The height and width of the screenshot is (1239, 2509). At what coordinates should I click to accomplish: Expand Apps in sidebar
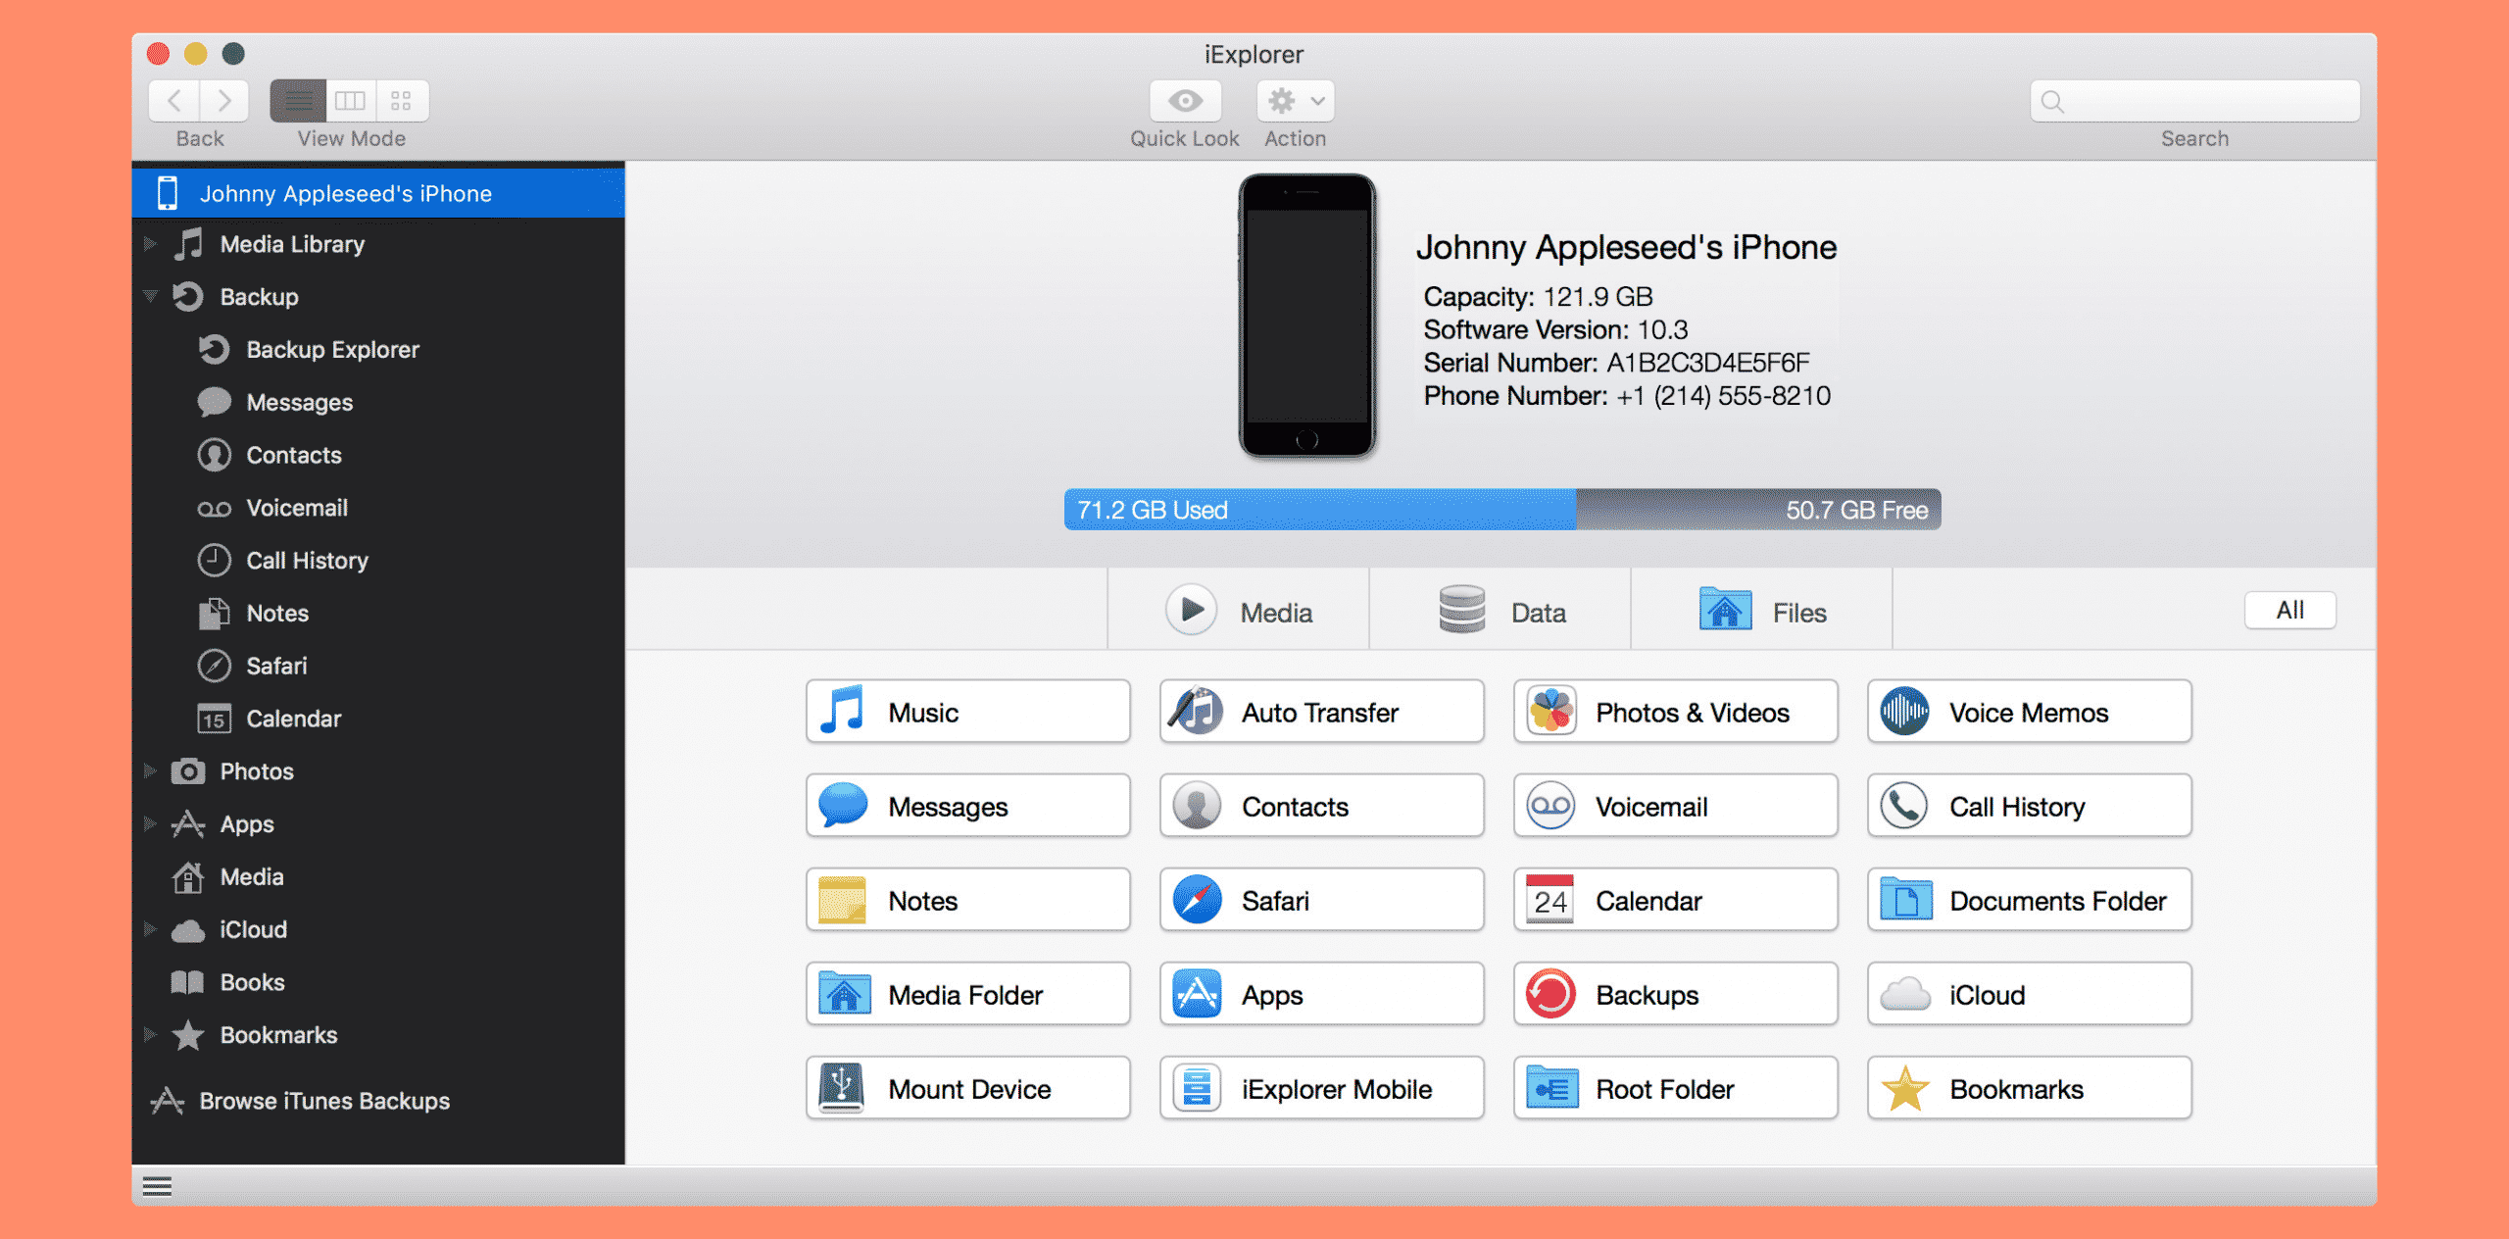(150, 823)
